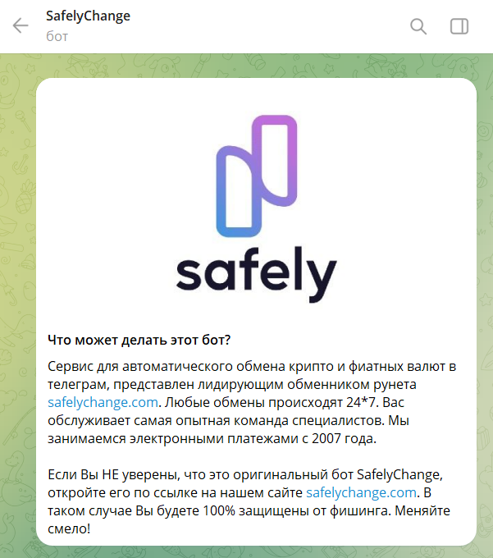Click the Safely gradient logo symbol

[256, 176]
